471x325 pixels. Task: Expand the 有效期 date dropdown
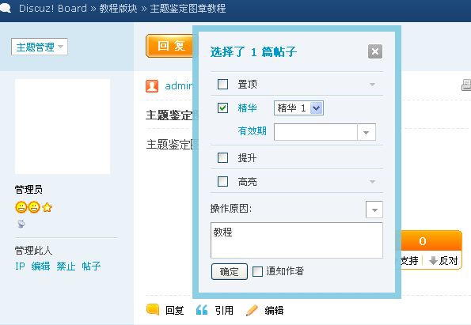[x=367, y=132]
